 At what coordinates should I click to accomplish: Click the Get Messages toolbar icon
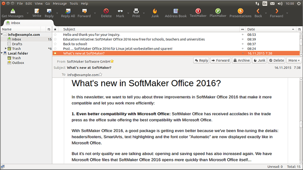[x=13, y=11]
